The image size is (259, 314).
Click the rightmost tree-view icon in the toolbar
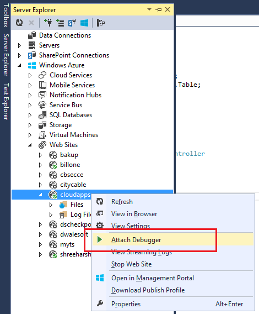pos(101,23)
